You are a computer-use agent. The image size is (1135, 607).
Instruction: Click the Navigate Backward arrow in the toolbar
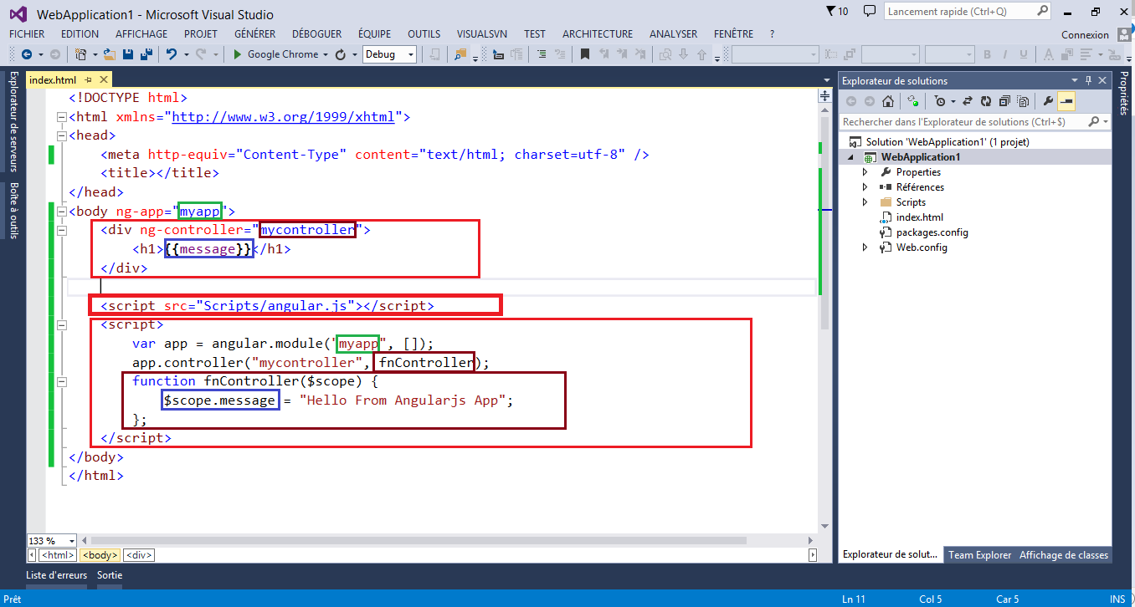pos(27,54)
